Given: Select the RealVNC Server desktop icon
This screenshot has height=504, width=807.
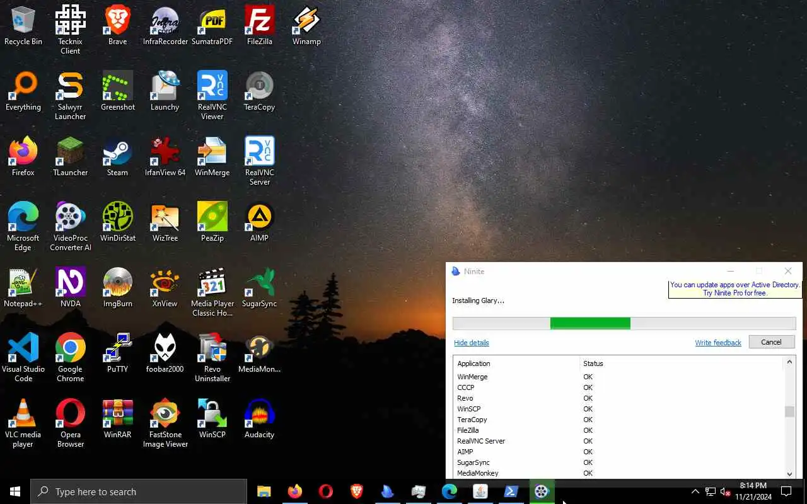Looking at the screenshot, I should click(259, 161).
